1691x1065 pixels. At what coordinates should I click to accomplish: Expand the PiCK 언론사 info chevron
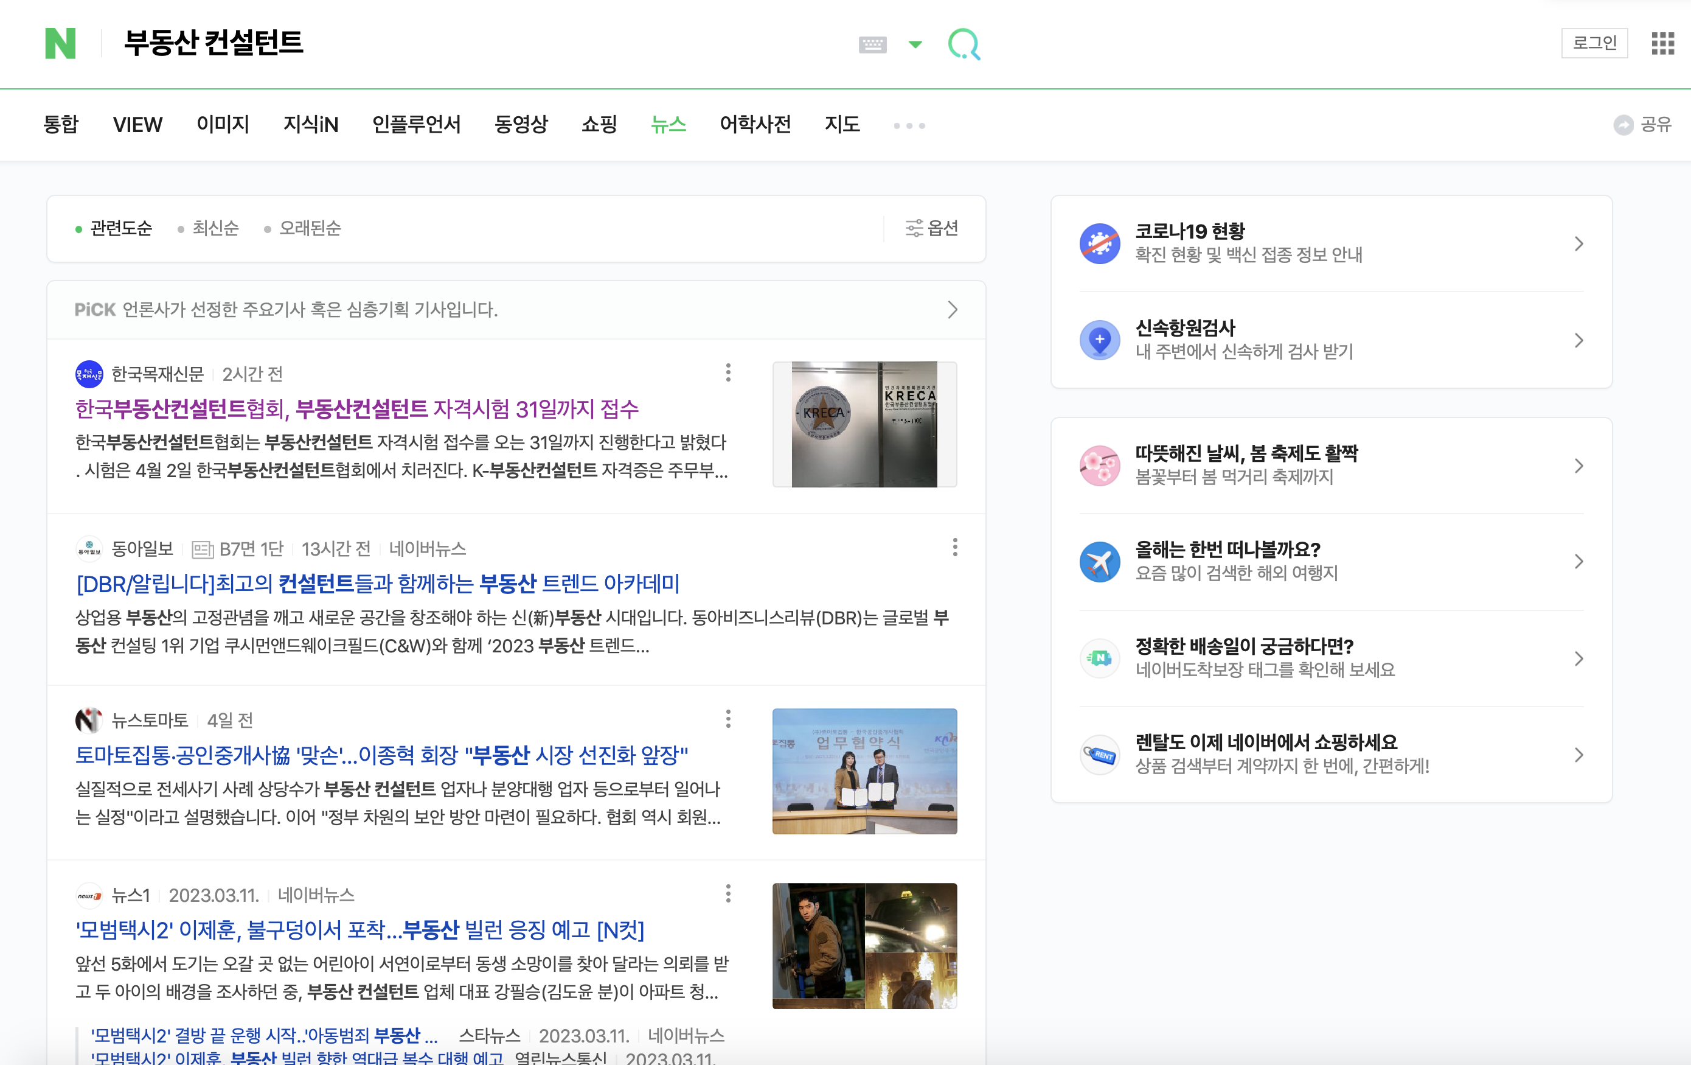click(x=952, y=310)
